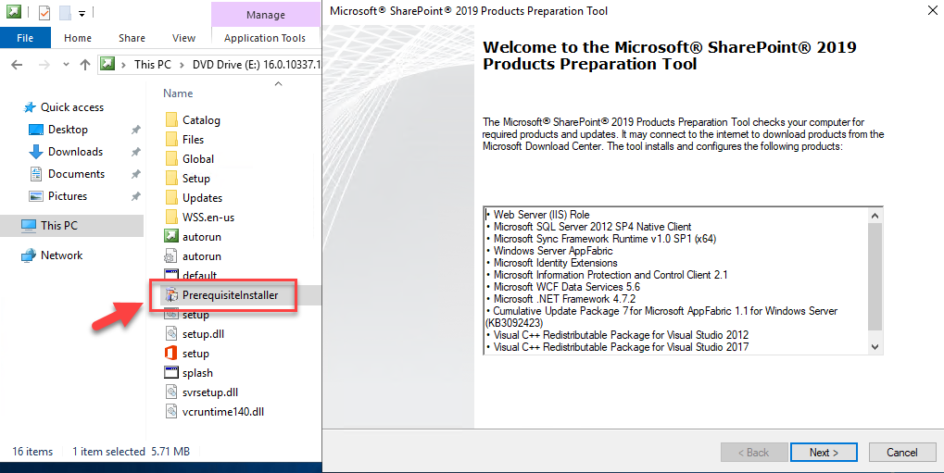Click the svrsetup.dll file icon
Image resolution: width=944 pixels, height=473 pixels.
tap(170, 392)
